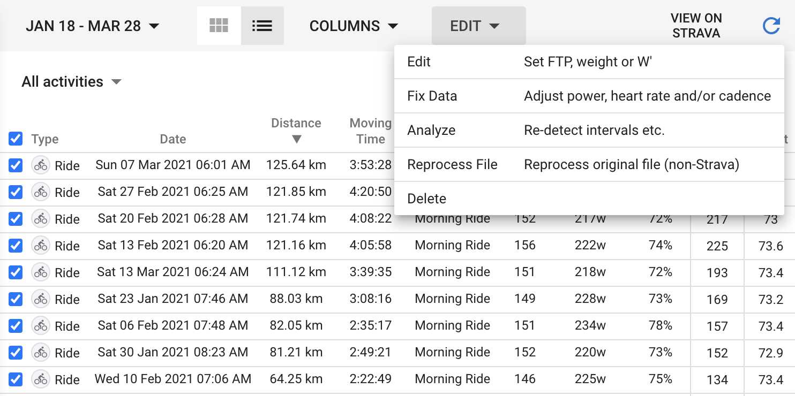The image size is (795, 396).
Task: Expand the Columns dropdown
Action: (x=354, y=26)
